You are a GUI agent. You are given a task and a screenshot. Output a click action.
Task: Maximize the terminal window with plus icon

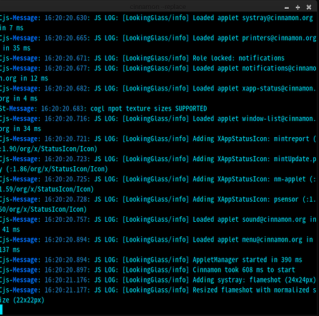298,8
